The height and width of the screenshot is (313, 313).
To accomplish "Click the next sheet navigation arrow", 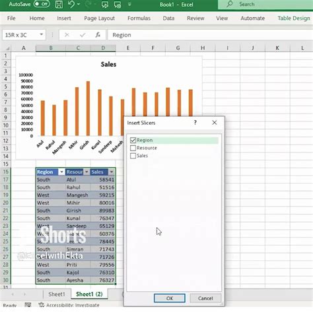I will tap(24, 295).
